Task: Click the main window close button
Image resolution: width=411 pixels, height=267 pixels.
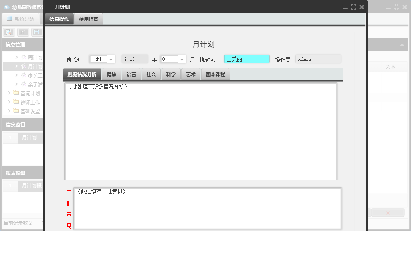Action: coord(405,7)
